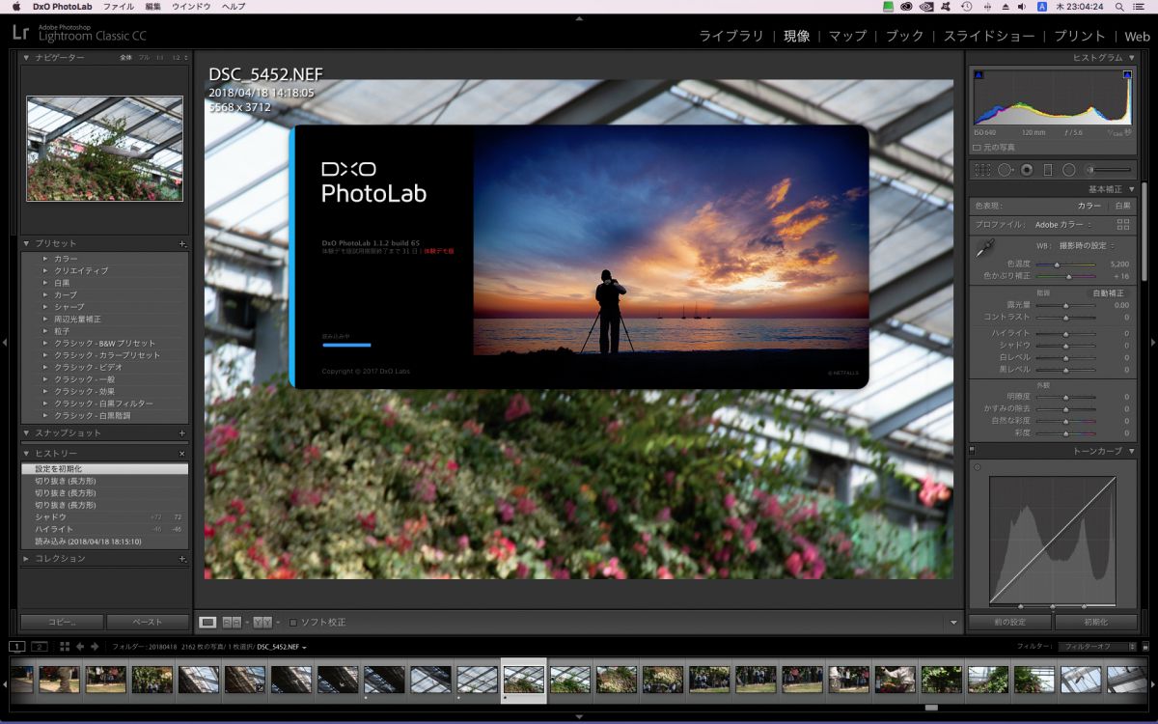
Task: Click the 色温度 slider
Action: [1065, 264]
